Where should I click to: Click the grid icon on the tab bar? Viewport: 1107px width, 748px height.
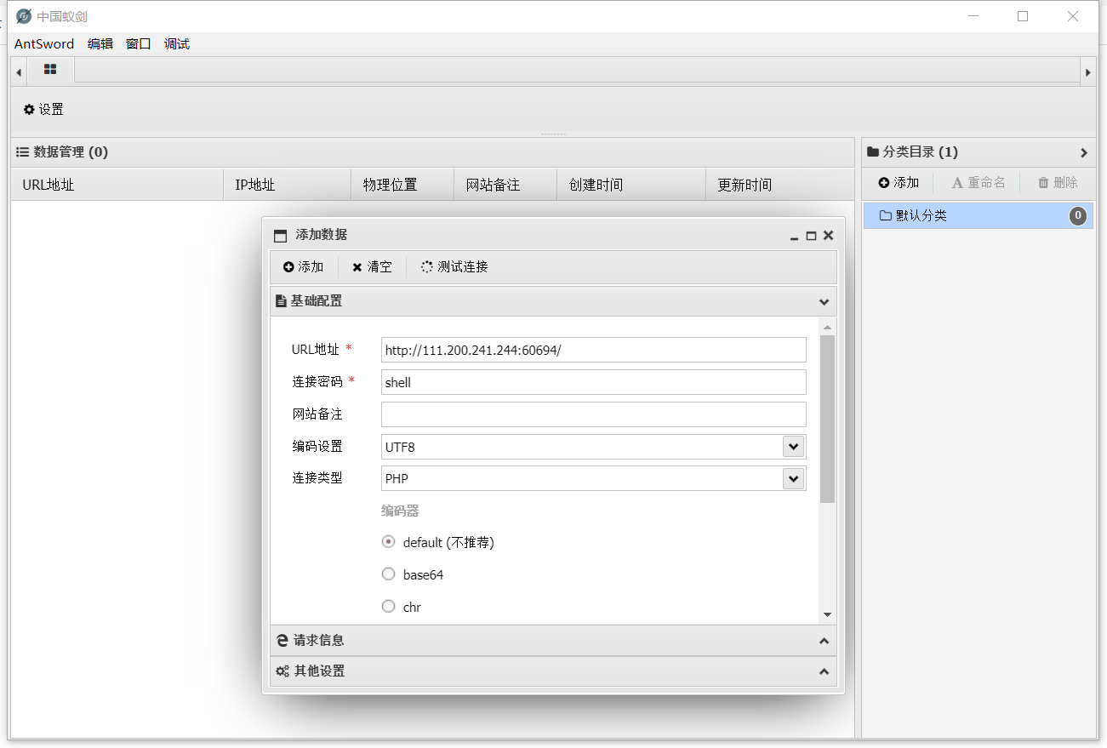[49, 71]
